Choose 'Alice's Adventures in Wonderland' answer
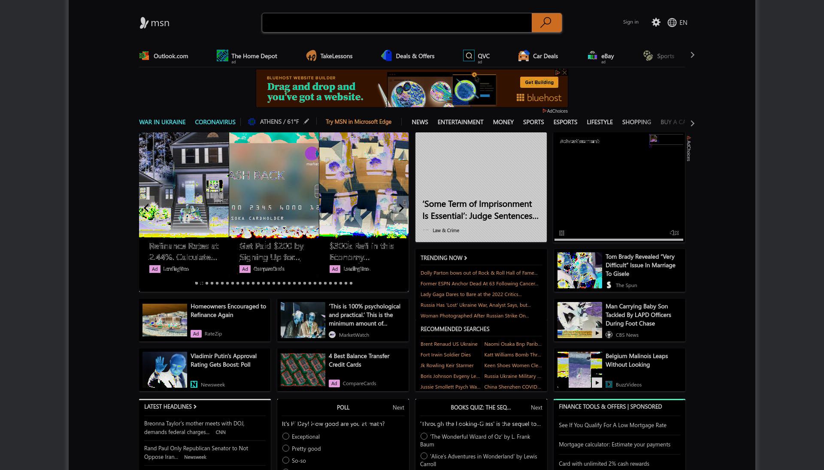The height and width of the screenshot is (470, 824). click(424, 456)
